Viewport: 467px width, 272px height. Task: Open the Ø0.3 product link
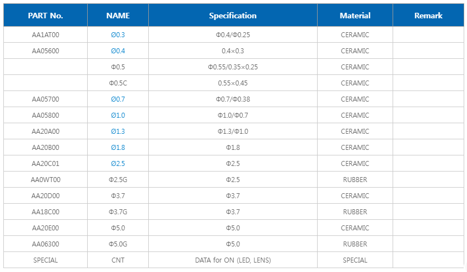[118, 35]
